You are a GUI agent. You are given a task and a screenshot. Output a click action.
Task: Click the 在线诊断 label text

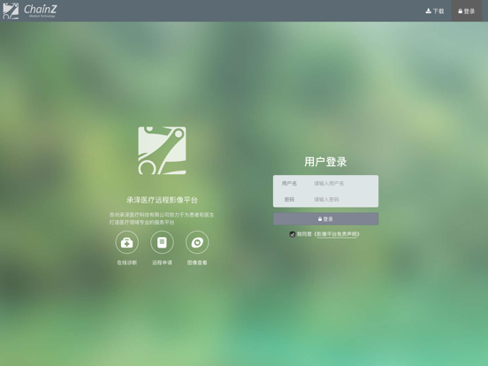pyautogui.click(x=127, y=263)
